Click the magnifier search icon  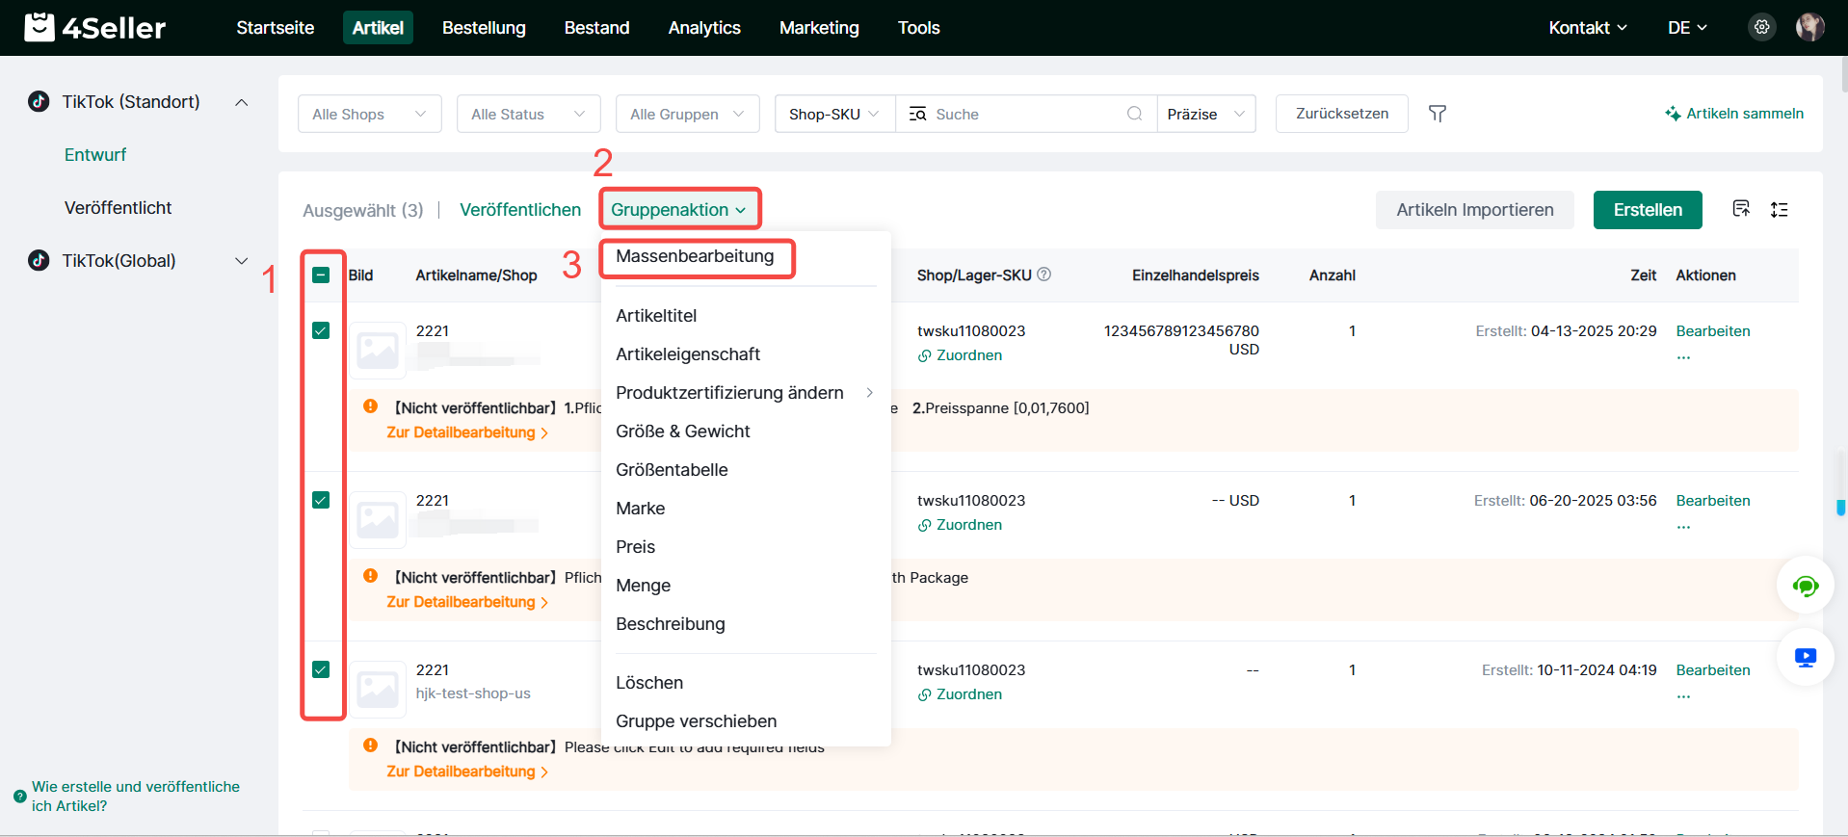click(x=1134, y=114)
